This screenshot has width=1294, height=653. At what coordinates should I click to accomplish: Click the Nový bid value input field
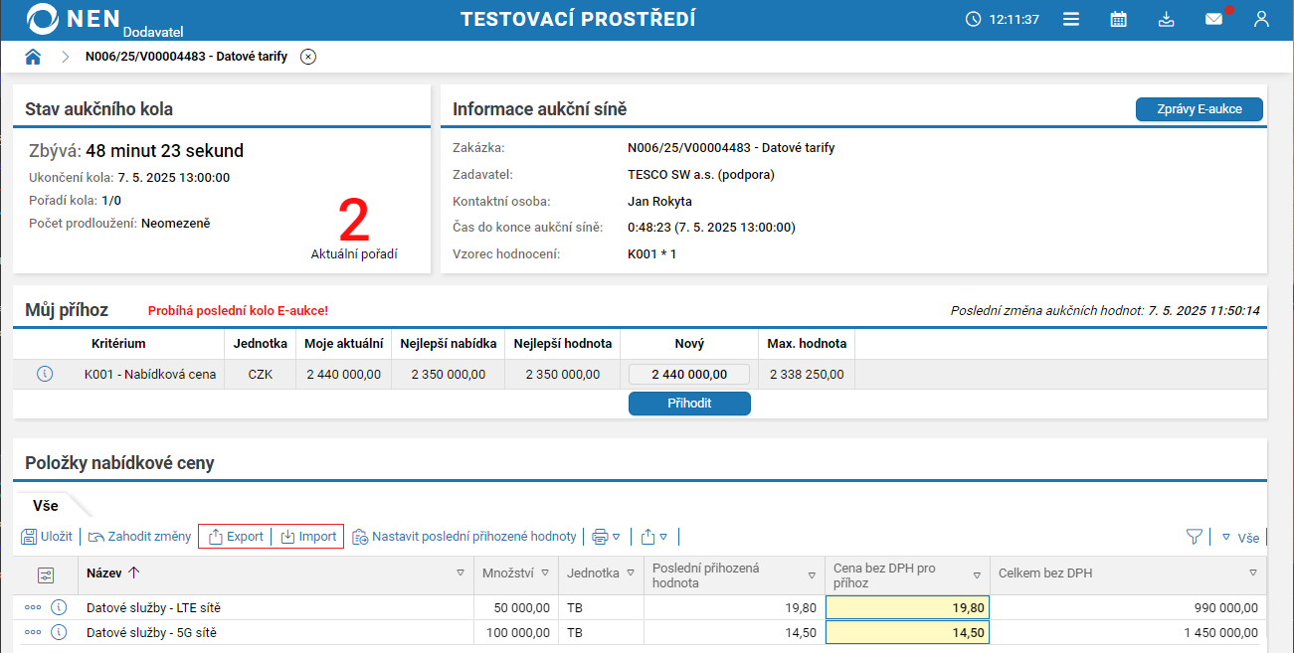[x=688, y=375]
